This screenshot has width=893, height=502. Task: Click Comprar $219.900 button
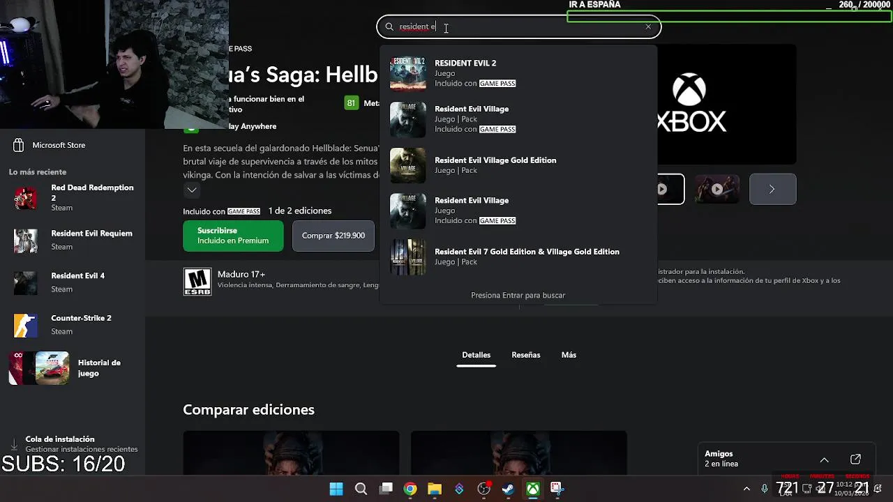click(x=333, y=236)
